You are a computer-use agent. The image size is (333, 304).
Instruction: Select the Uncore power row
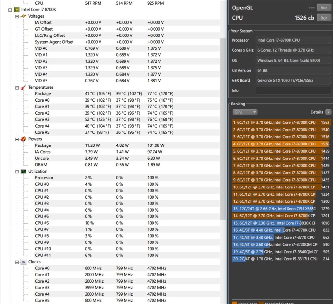coord(127,158)
